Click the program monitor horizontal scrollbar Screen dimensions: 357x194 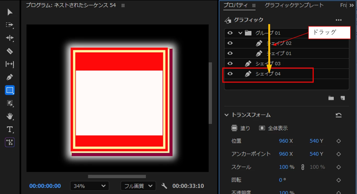coord(117,177)
